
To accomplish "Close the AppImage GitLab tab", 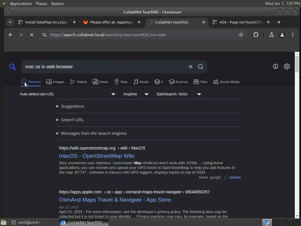I will (x=139, y=22).
